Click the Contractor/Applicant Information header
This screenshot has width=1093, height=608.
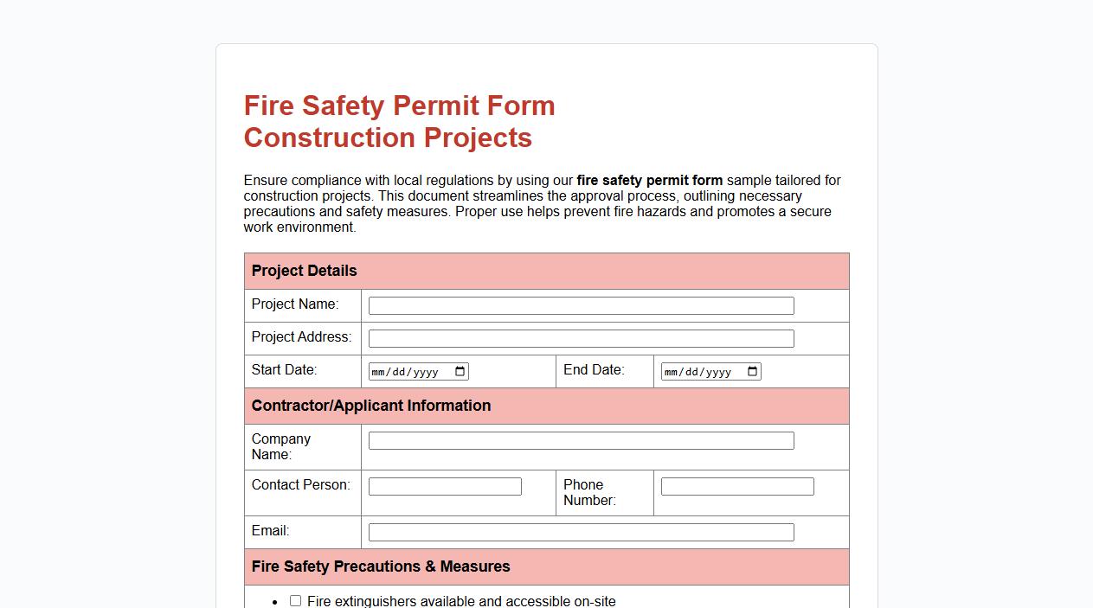[370, 406]
